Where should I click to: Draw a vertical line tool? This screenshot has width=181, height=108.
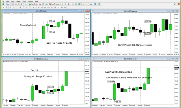10,7
